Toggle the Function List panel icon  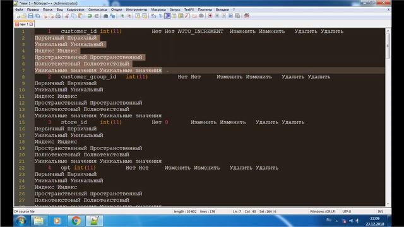click(187, 16)
